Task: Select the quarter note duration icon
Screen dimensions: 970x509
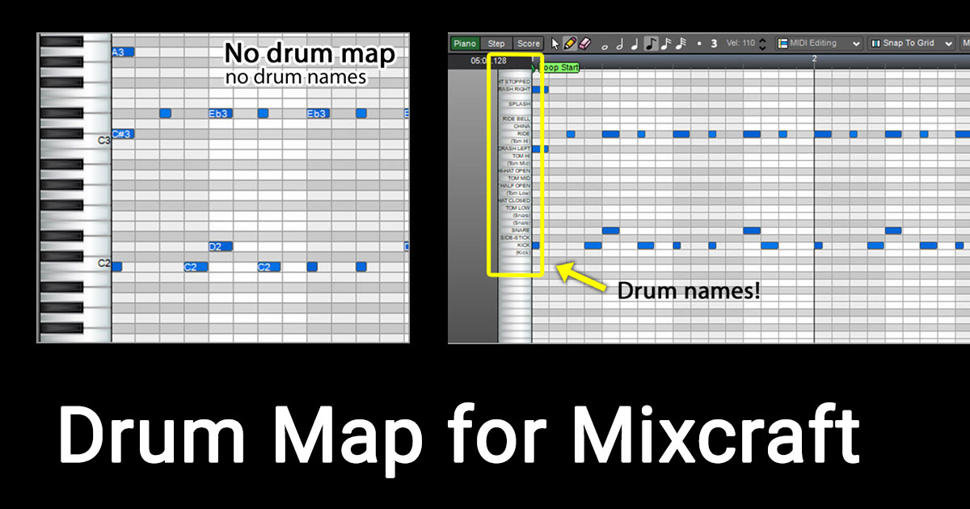Action: coord(635,44)
